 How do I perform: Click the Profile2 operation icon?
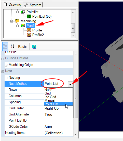pyautogui.click(x=29, y=35)
